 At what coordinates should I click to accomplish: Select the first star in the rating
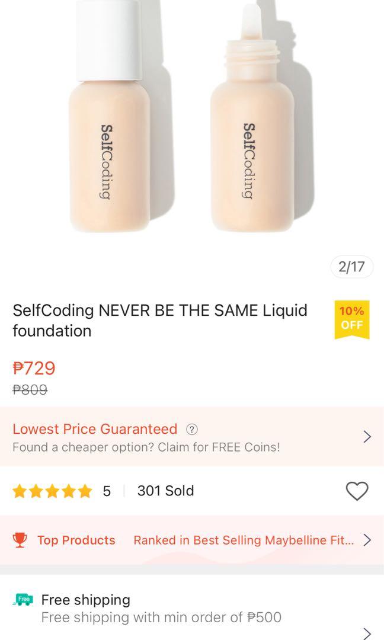pyautogui.click(x=20, y=490)
